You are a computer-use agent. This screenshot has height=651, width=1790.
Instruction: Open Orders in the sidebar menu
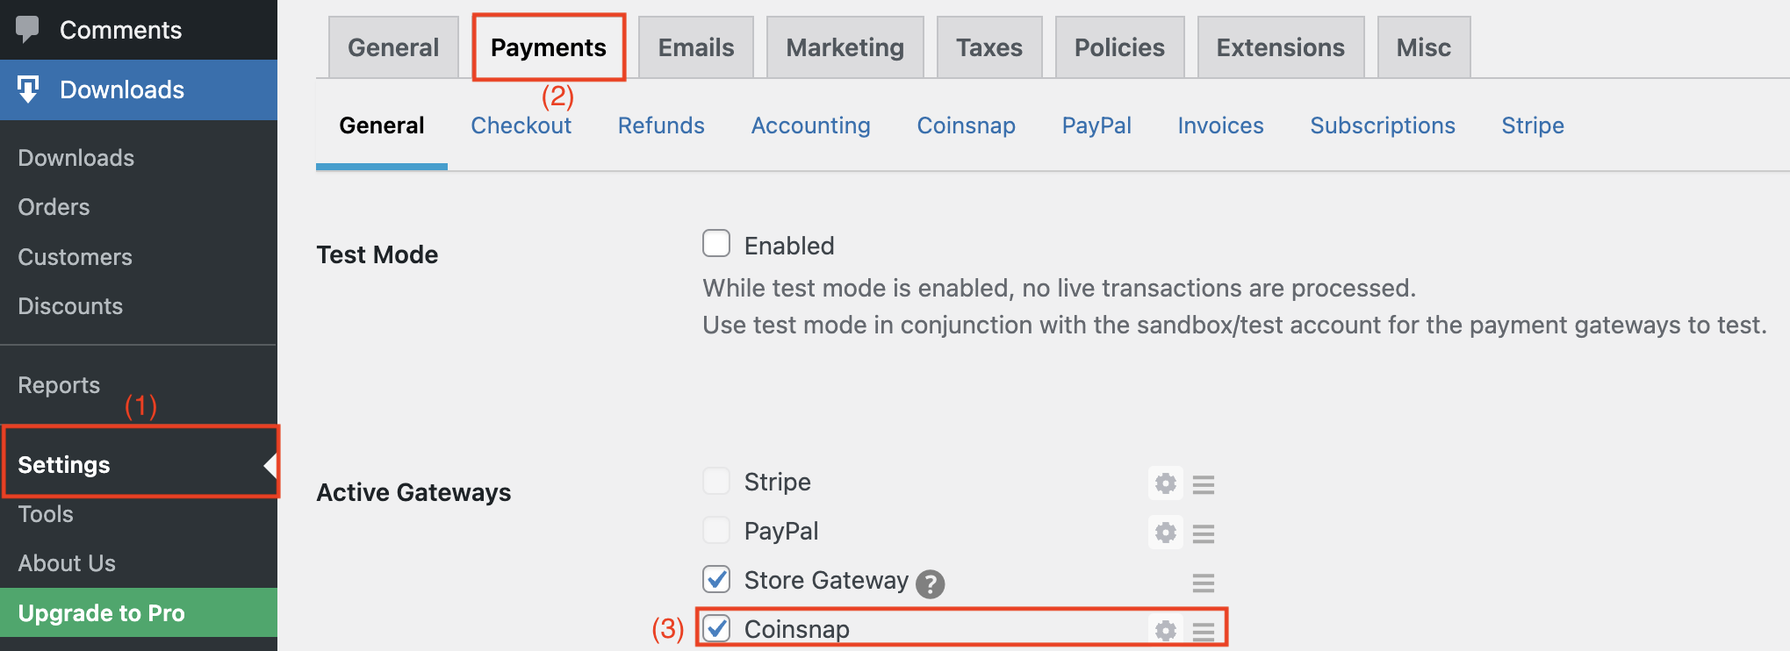point(54,207)
